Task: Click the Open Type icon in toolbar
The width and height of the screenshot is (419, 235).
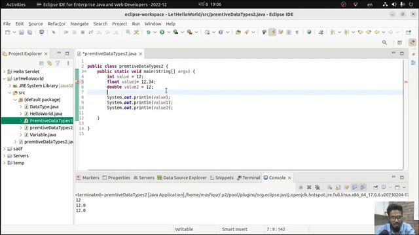Action: coord(238,32)
